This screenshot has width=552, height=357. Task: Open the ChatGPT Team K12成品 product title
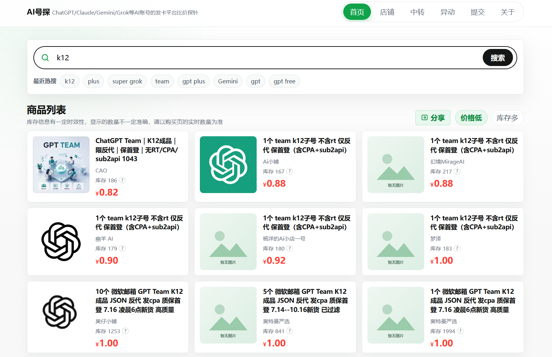(137, 150)
